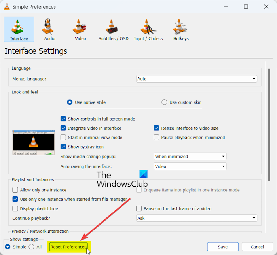Open the Video settings category
Image resolution: width=277 pixels, height=255 pixels.
pos(80,29)
